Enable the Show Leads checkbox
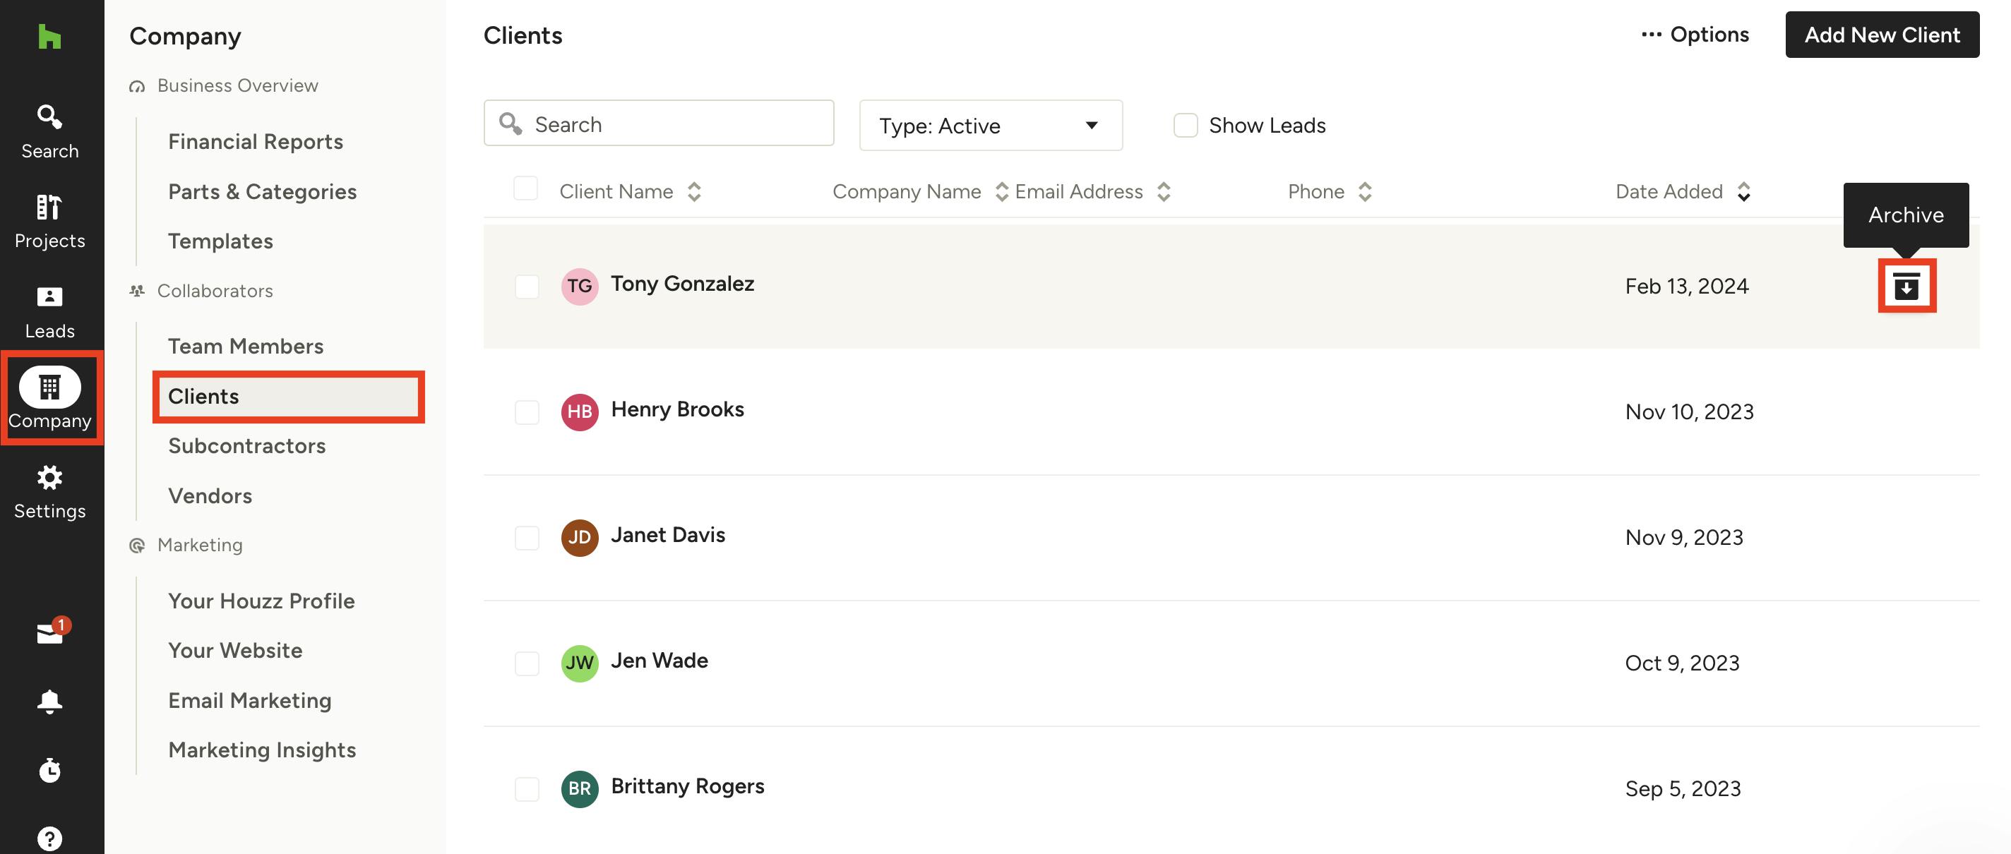 (1185, 126)
